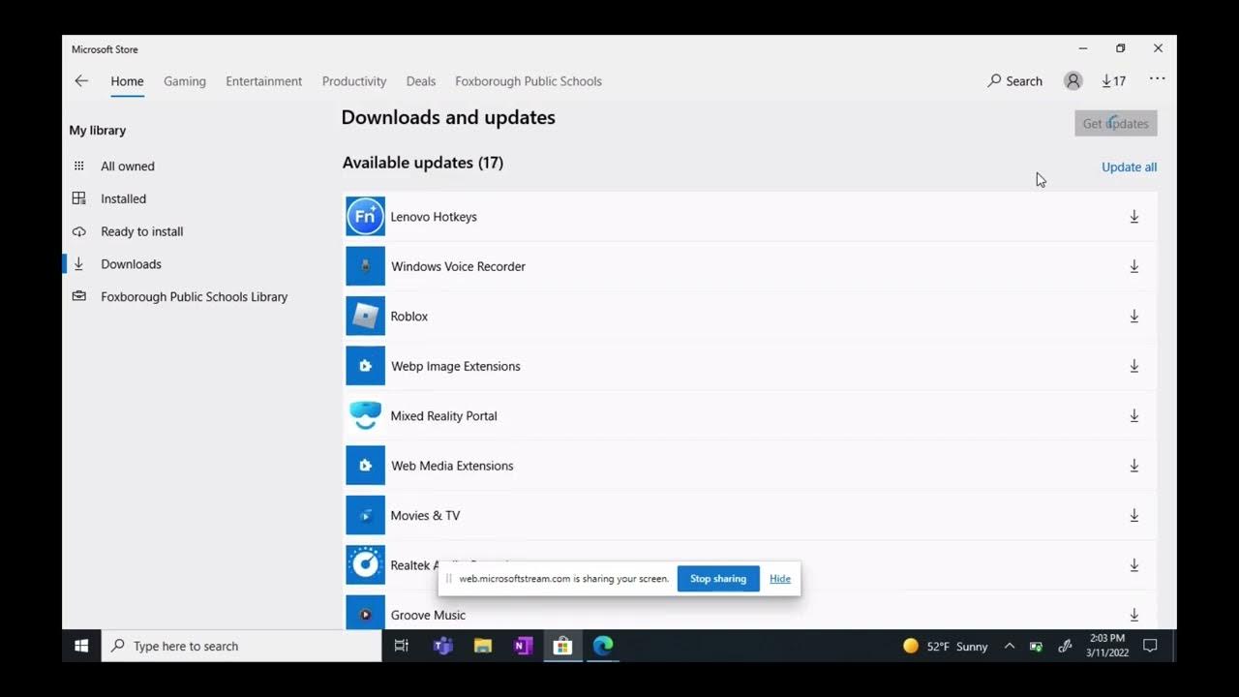Open Foxborough Public Schools tab

(x=529, y=81)
